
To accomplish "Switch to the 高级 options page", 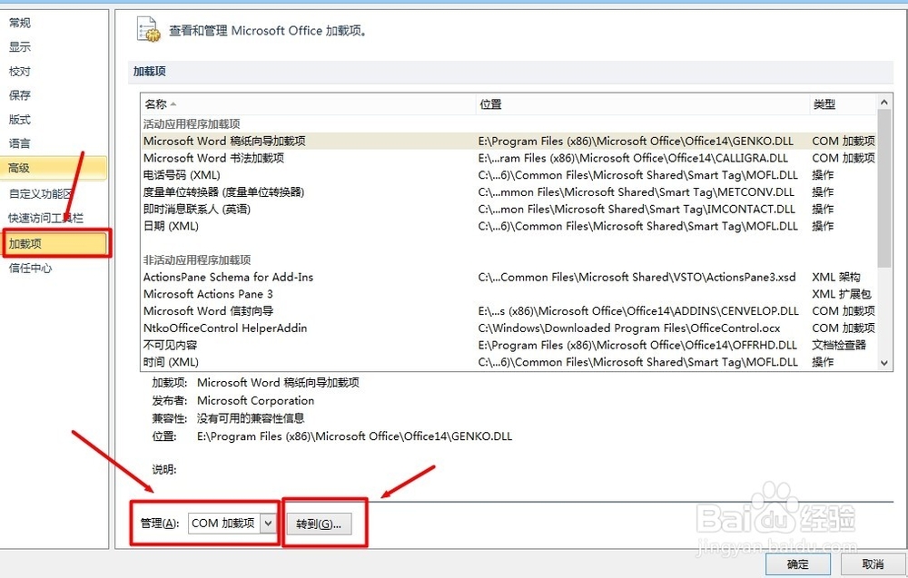I will pos(54,168).
